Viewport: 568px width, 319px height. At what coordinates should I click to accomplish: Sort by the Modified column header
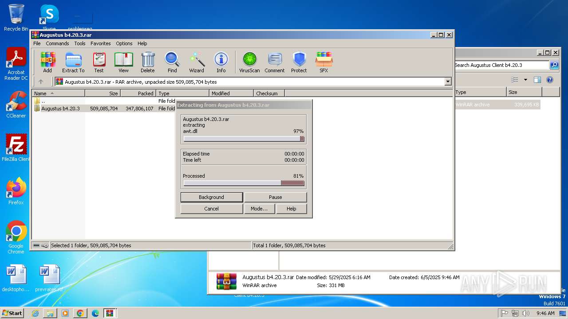tap(231, 93)
